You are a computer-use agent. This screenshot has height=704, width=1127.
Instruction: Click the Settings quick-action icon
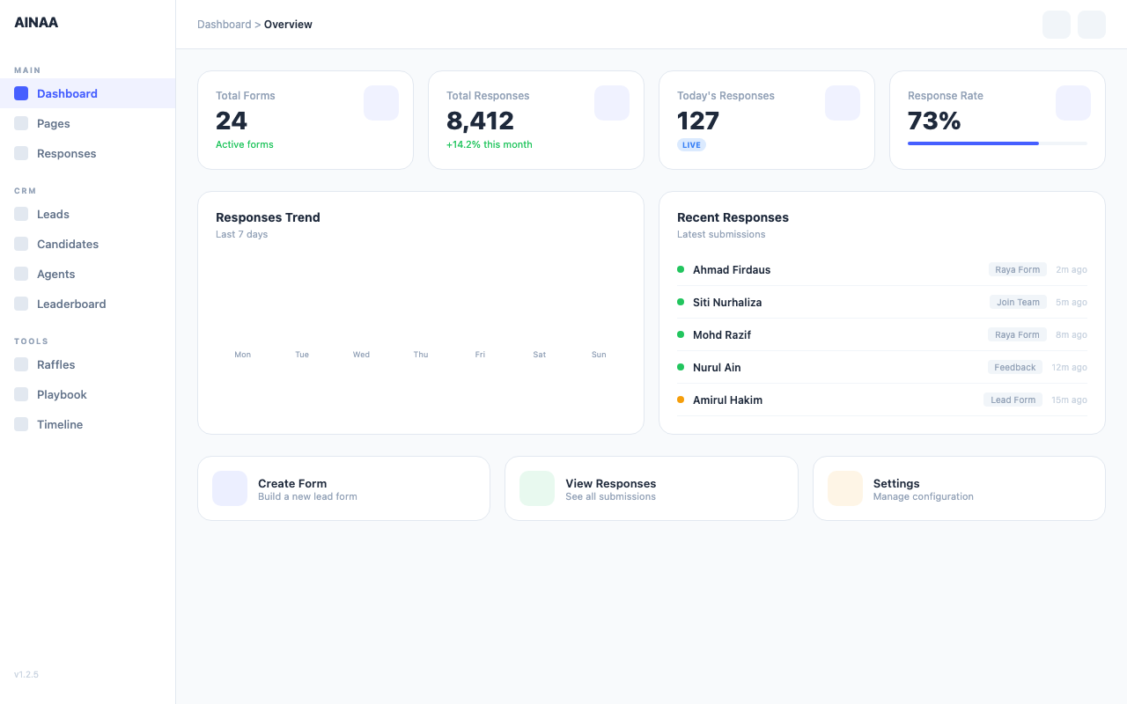tap(844, 488)
